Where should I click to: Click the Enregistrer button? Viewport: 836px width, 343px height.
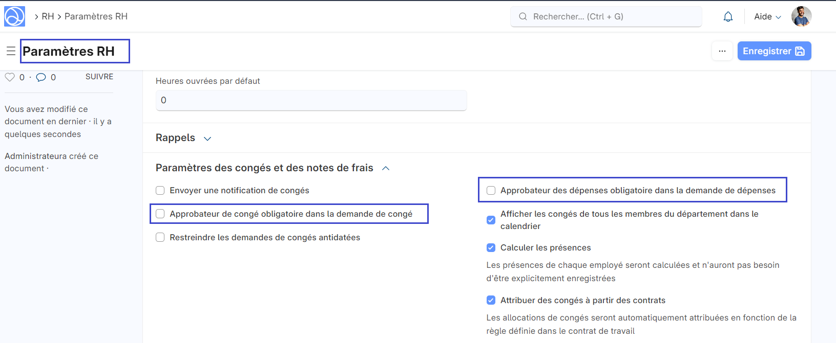pyautogui.click(x=774, y=51)
